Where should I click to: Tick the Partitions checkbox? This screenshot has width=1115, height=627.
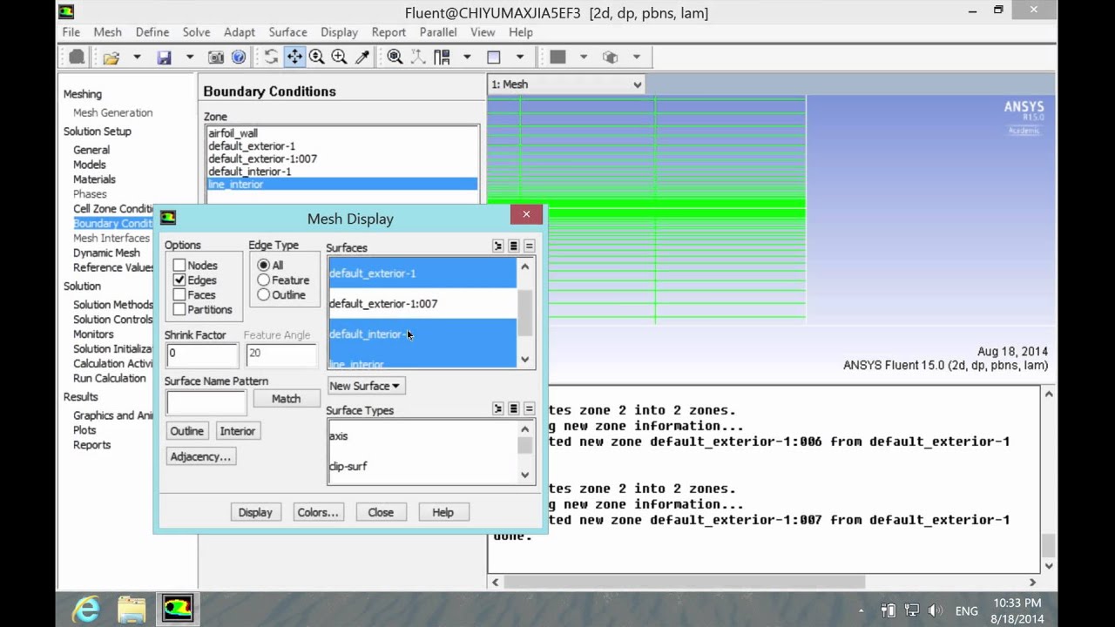tap(179, 309)
